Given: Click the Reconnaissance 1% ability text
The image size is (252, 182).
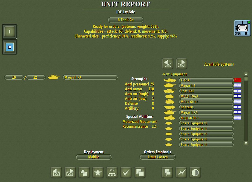Looking at the screenshot, I should pos(139,127).
